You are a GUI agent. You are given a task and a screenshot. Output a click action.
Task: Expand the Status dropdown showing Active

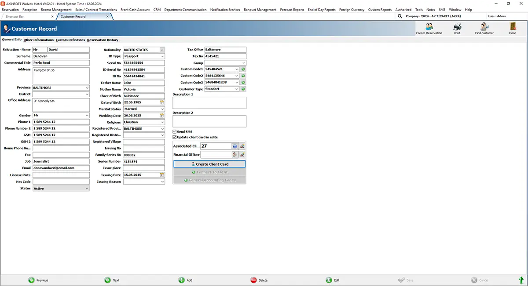click(x=87, y=189)
